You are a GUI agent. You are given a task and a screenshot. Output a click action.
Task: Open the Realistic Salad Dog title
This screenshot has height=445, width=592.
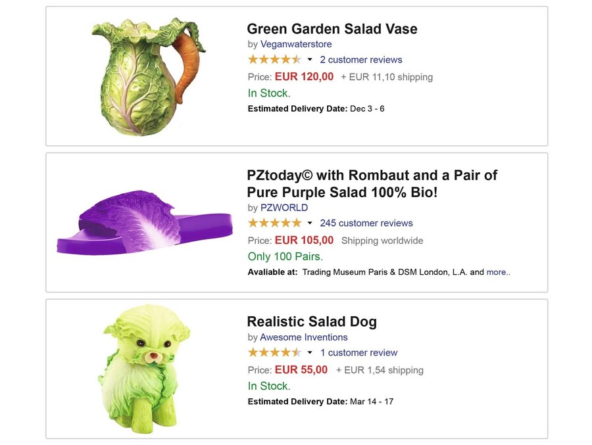(311, 321)
